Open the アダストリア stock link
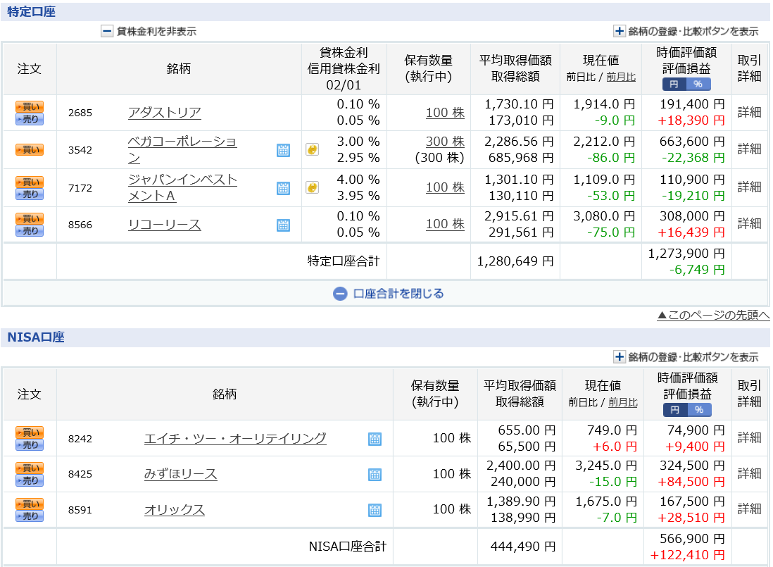 [x=165, y=113]
